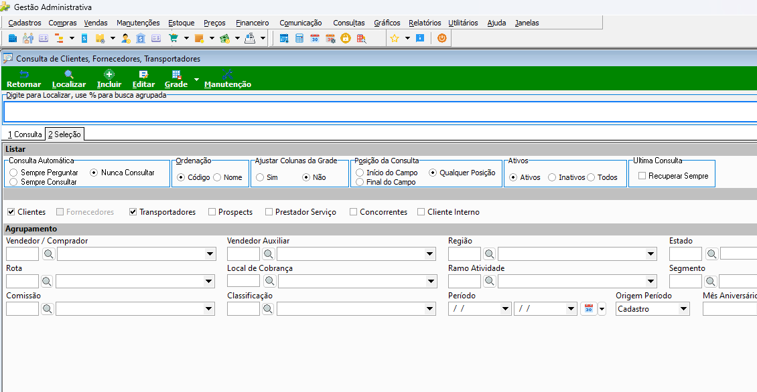Click the blue building icon in toolbar

coord(13,38)
